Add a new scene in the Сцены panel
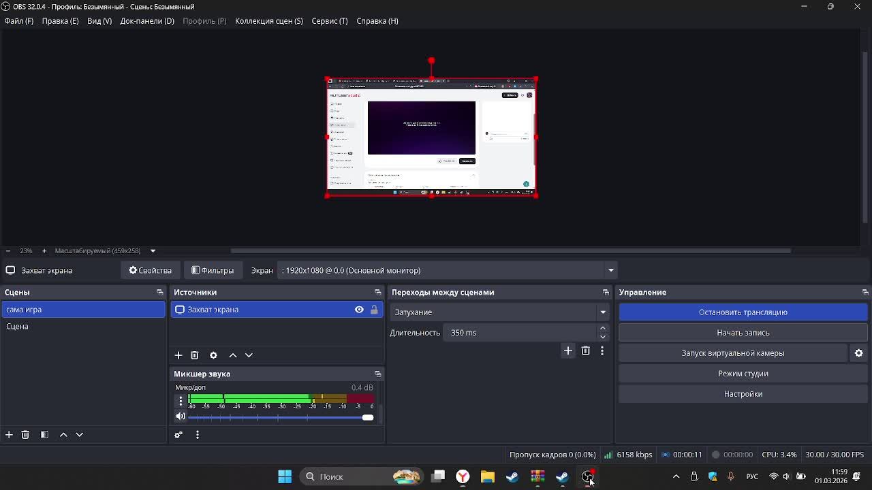 pos(9,434)
